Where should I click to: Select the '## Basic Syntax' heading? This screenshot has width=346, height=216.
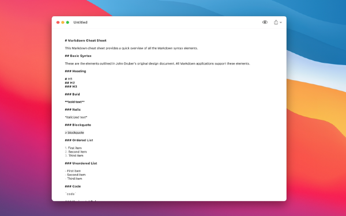click(x=78, y=56)
